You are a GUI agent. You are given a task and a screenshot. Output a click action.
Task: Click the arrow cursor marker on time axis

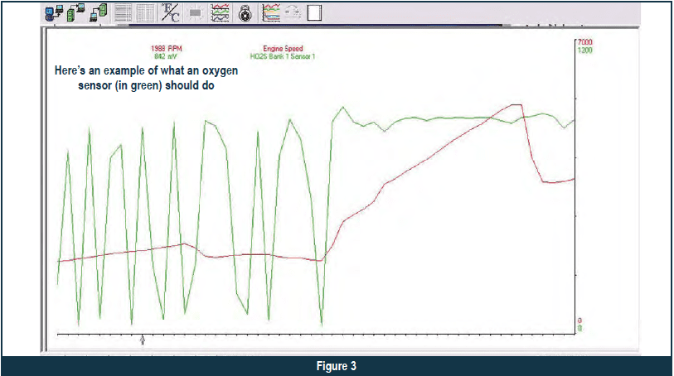click(x=143, y=339)
